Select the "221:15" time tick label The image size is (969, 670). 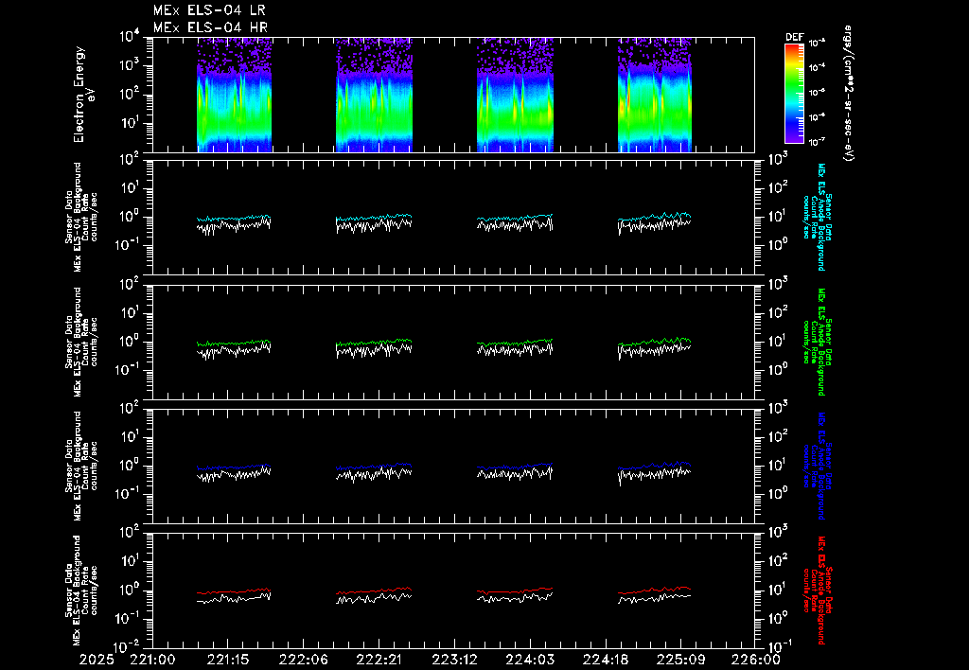click(227, 661)
